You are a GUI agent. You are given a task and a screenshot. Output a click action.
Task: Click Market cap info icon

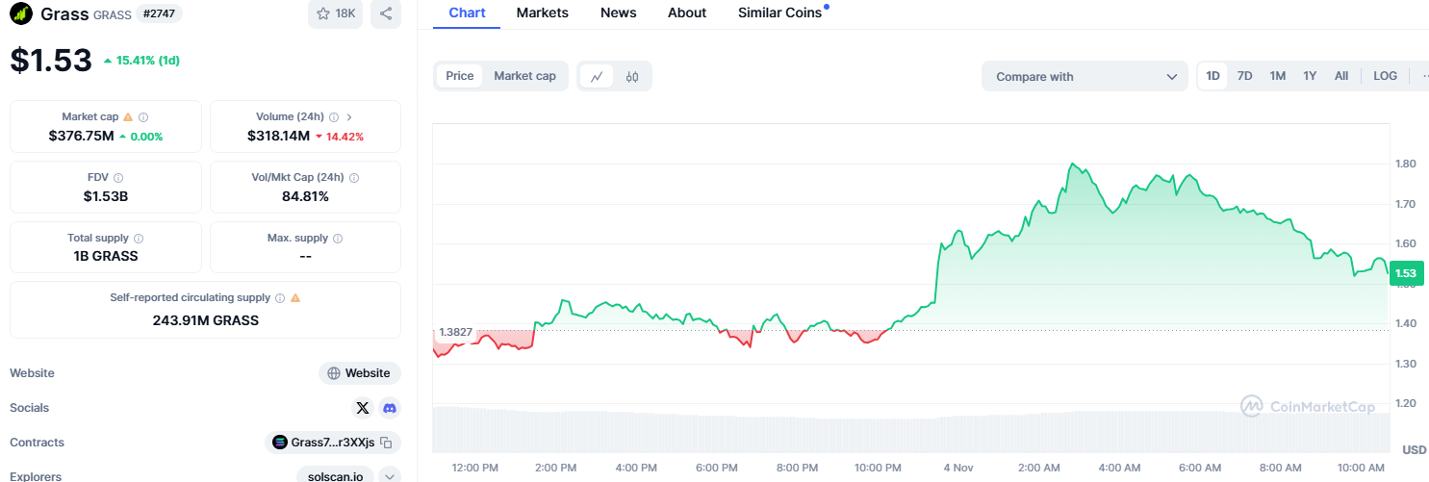click(143, 116)
